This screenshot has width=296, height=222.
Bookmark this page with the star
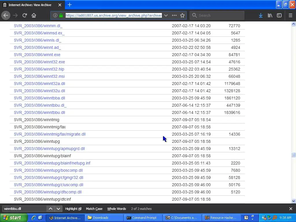click(182, 15)
